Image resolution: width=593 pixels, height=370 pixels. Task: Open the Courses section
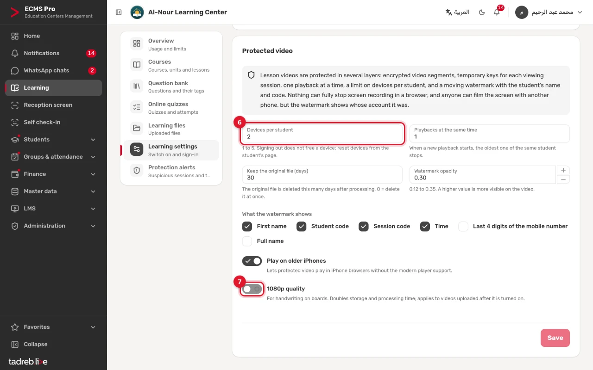(171, 65)
